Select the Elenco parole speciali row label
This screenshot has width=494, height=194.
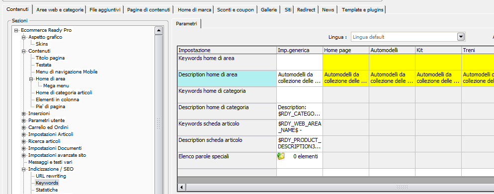tap(227, 160)
